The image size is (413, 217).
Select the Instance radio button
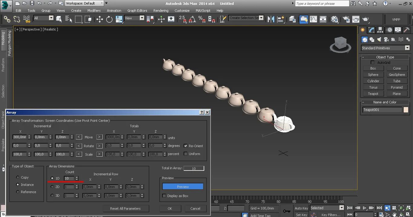[18, 185]
